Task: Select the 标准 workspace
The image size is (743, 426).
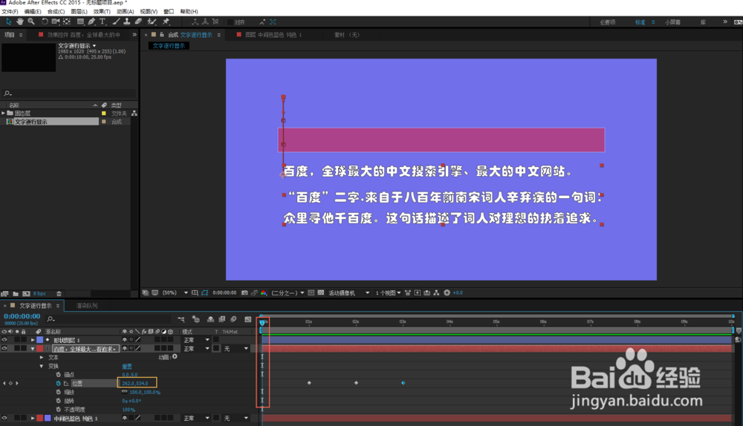Action: 640,22
